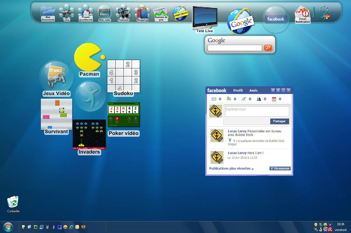Click the orange Google search button
Viewport: 351px width, 233px height.
(268, 48)
